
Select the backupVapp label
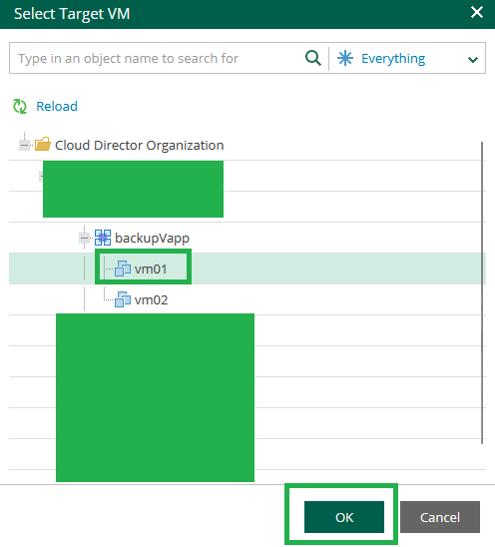point(152,239)
